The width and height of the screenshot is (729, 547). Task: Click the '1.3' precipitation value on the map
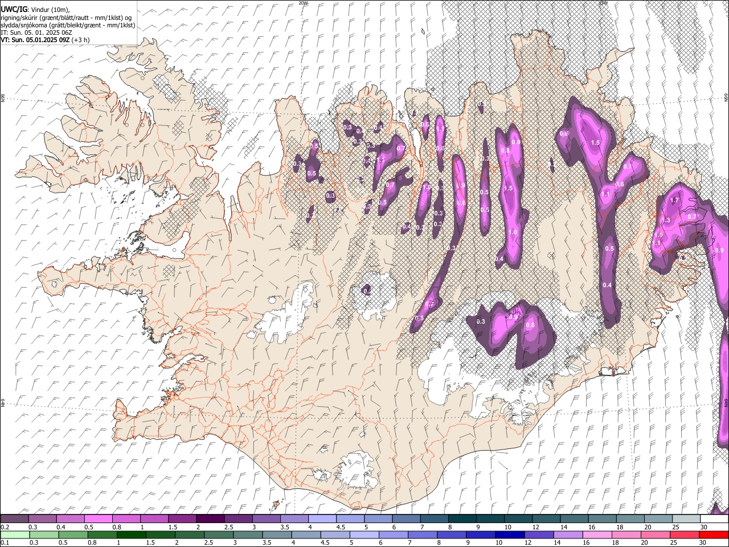click(x=666, y=220)
